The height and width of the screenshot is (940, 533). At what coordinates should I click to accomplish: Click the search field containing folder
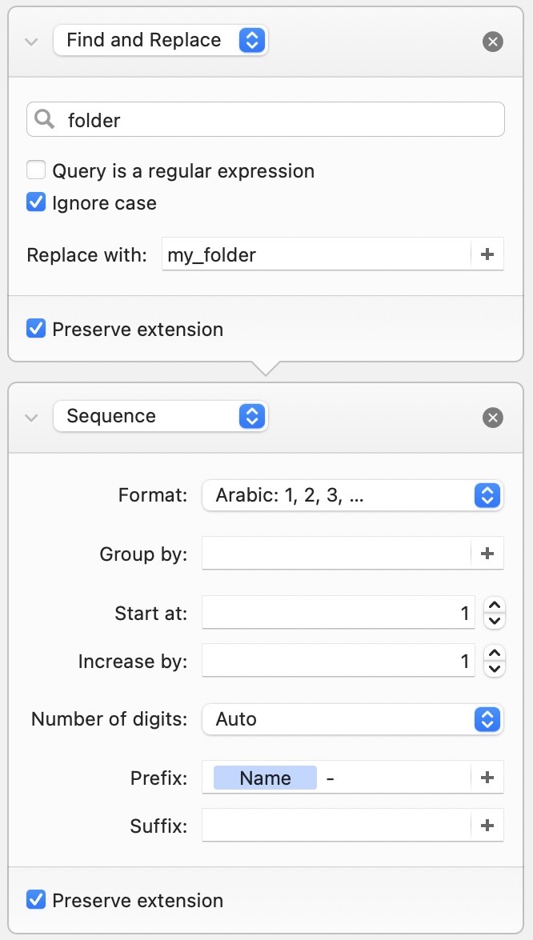tap(266, 120)
